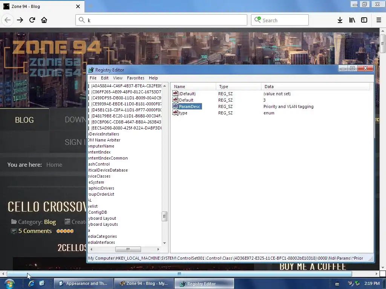Open the View menu in Registry Editor
This screenshot has width=386, height=289.
[118, 78]
